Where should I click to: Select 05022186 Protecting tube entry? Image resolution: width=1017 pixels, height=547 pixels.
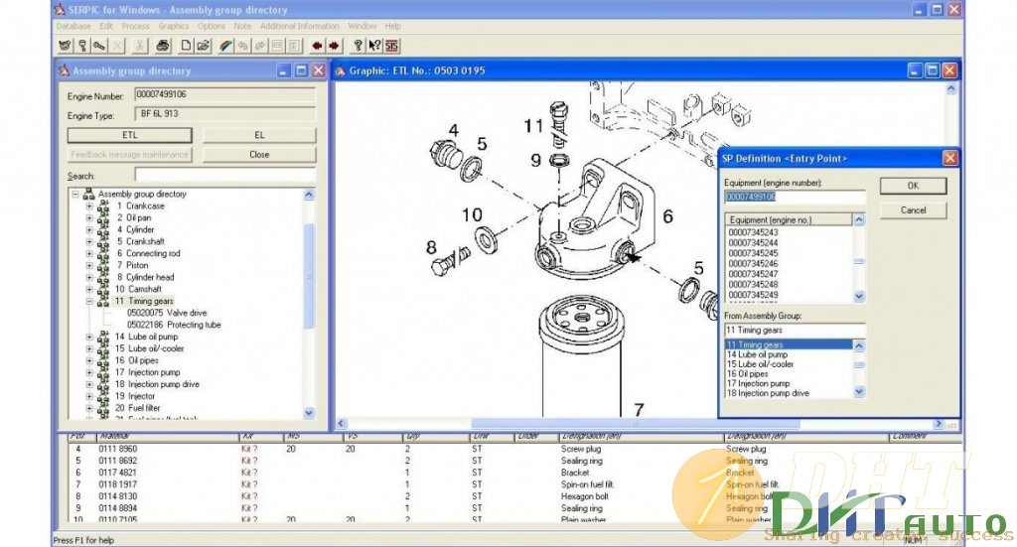(x=174, y=325)
